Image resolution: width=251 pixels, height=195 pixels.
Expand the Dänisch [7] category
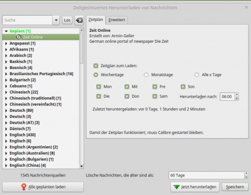click(6, 129)
